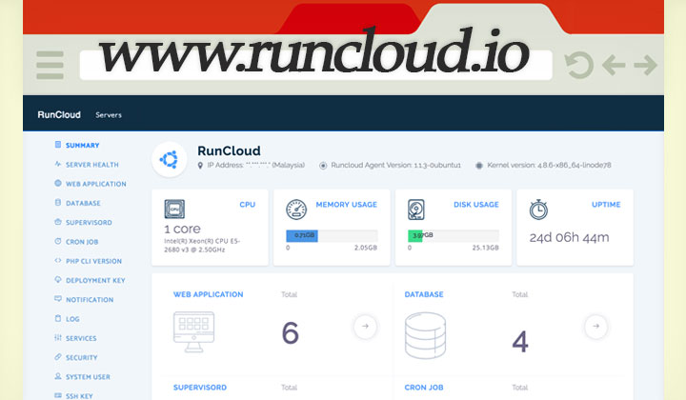Click the Cron Job card heading
This screenshot has width=686, height=400.
[x=424, y=388]
